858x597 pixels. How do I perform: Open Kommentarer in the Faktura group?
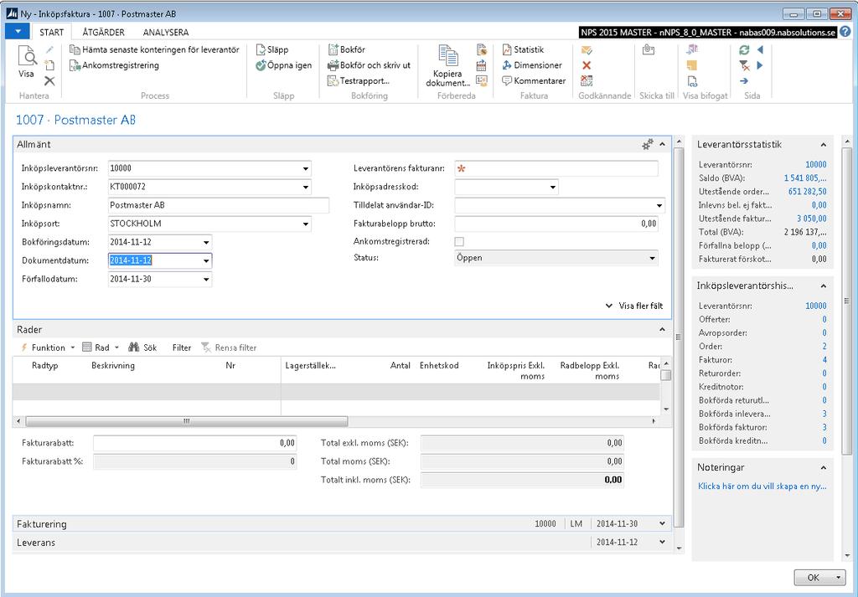[534, 81]
